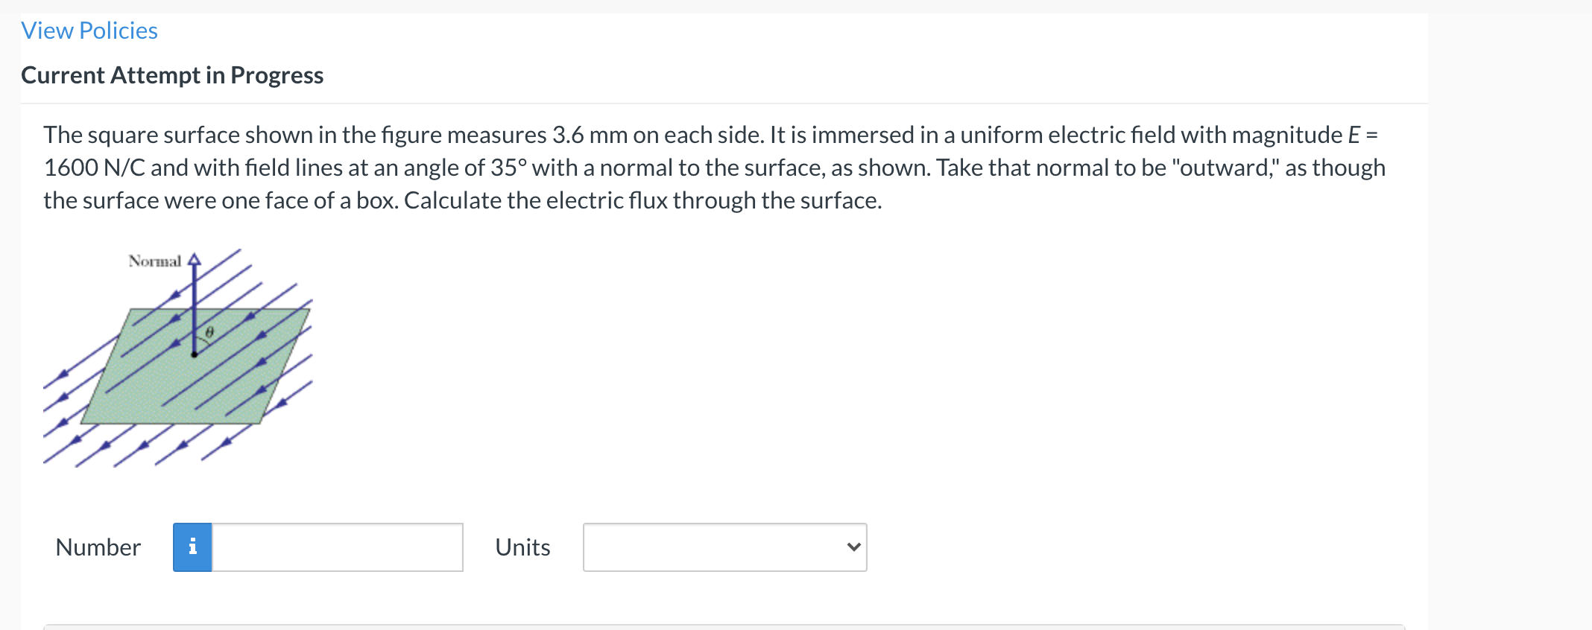
Task: Click the angle theta symbol in figure
Action: 209,333
